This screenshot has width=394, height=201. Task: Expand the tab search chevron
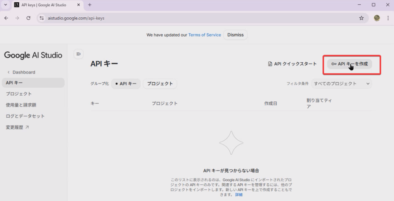(5, 5)
